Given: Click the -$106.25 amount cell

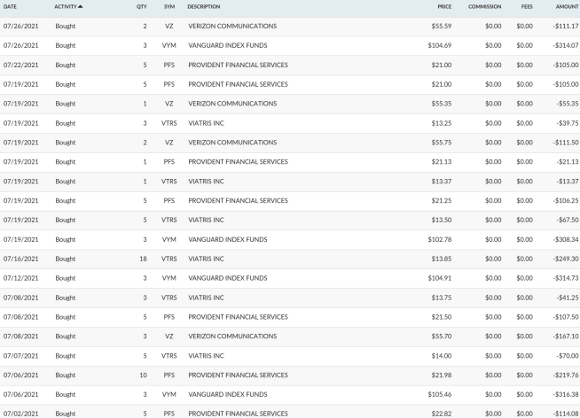Looking at the screenshot, I should coord(566,201).
